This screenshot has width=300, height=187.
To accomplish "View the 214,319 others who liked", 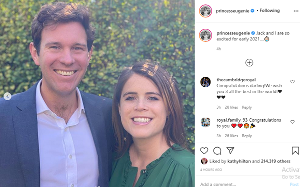I will point(275,161).
